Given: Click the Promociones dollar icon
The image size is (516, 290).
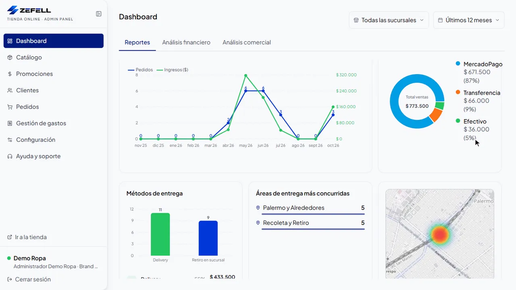Looking at the screenshot, I should (10, 74).
